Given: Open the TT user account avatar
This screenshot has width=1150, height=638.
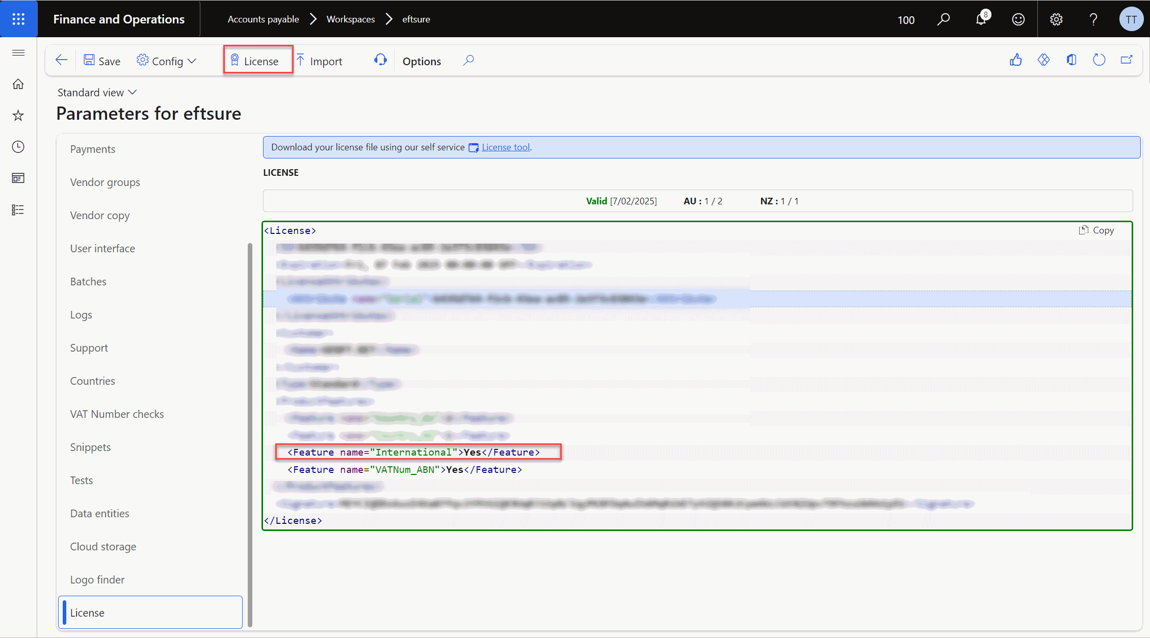Looking at the screenshot, I should coord(1131,19).
